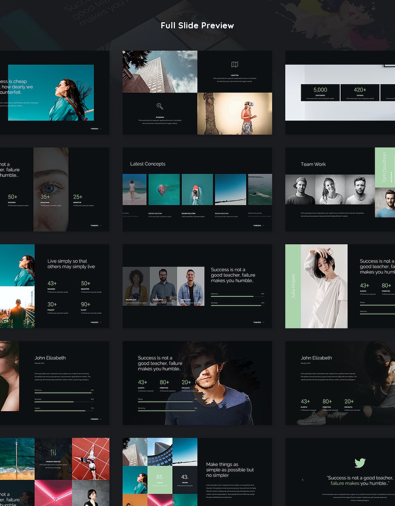395x506 pixels.
Task: Click the green Julia Hopes sidebar
Action: click(293, 286)
